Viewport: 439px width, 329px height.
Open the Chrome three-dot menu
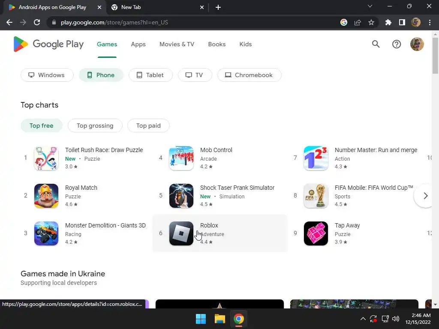pos(430,22)
